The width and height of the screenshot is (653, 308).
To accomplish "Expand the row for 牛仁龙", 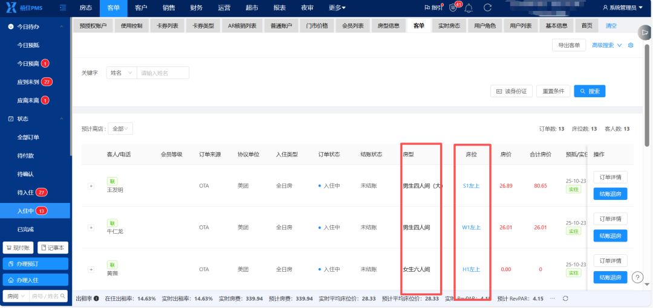I will pos(91,228).
